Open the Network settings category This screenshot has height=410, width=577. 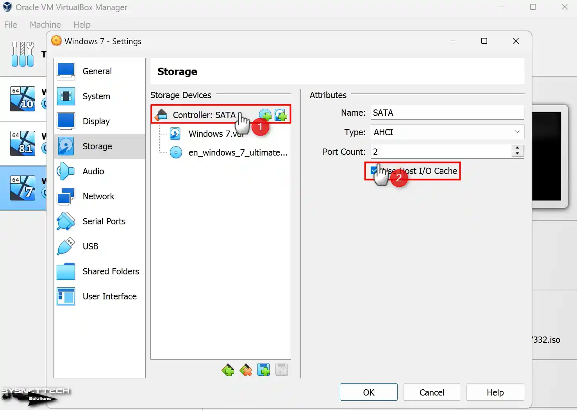(100, 196)
